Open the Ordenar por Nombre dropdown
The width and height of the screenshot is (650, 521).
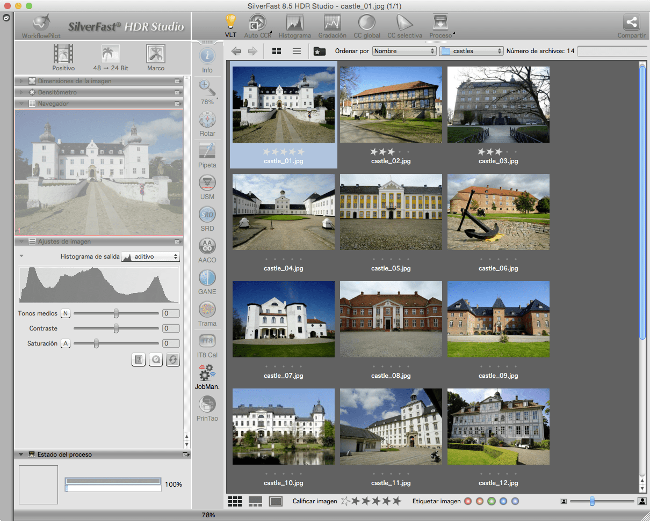[x=404, y=51]
